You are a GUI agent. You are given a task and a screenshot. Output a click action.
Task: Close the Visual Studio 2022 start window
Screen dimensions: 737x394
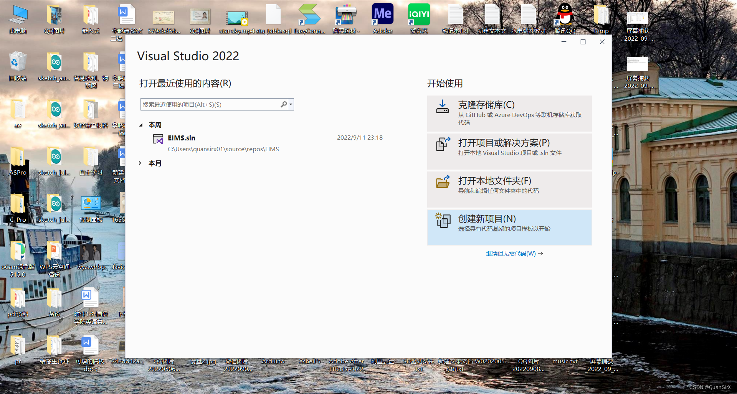tap(602, 42)
